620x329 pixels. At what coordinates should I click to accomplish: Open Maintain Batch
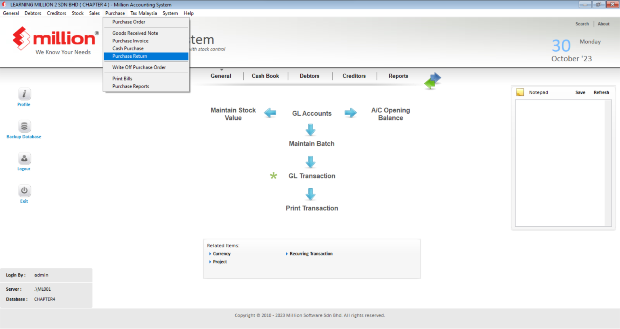point(312,144)
